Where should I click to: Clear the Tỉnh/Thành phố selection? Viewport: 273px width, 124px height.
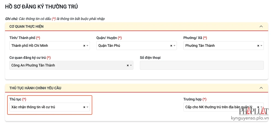84,46
